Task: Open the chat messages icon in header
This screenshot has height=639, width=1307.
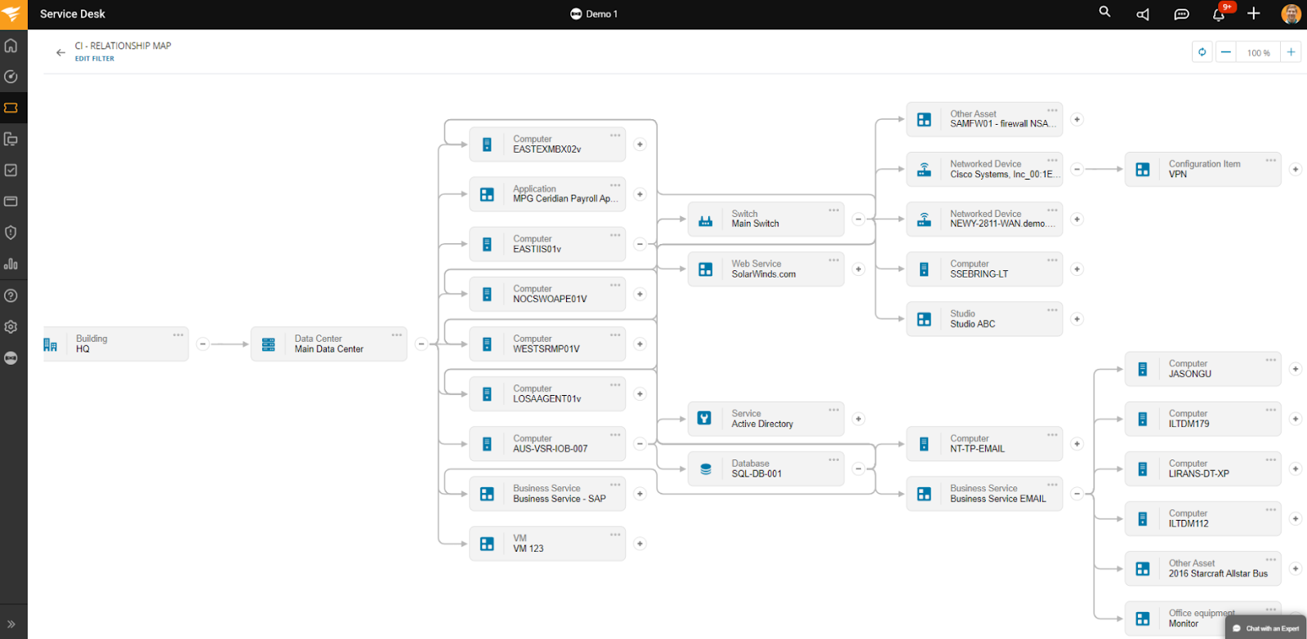Action: point(1181,15)
